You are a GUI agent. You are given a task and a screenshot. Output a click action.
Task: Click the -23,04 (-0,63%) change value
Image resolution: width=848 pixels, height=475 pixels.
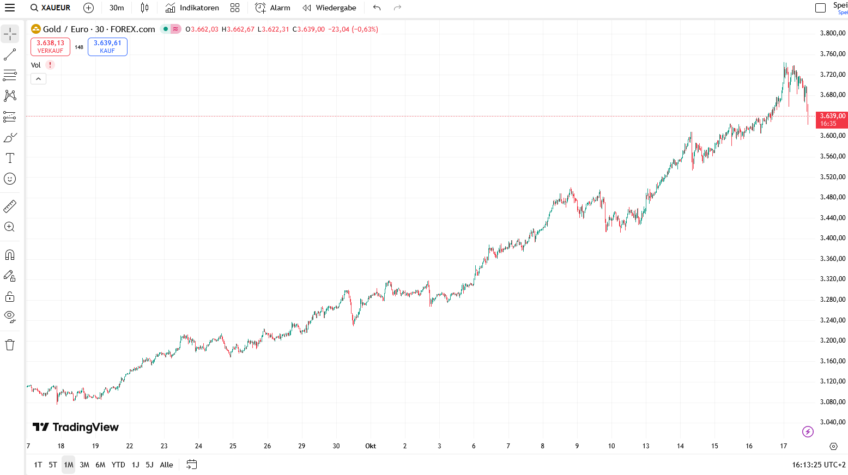353,29
